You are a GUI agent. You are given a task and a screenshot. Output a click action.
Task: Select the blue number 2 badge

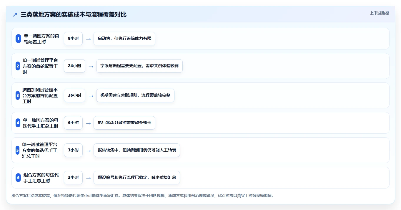(18, 66)
